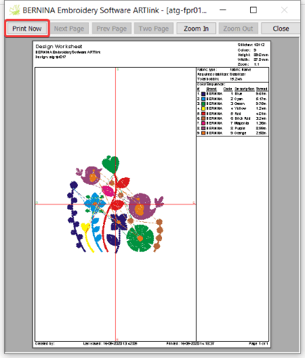Image resolution: width=305 pixels, height=358 pixels.
Task: Click the 'Thread' column header
Action: click(x=262, y=89)
